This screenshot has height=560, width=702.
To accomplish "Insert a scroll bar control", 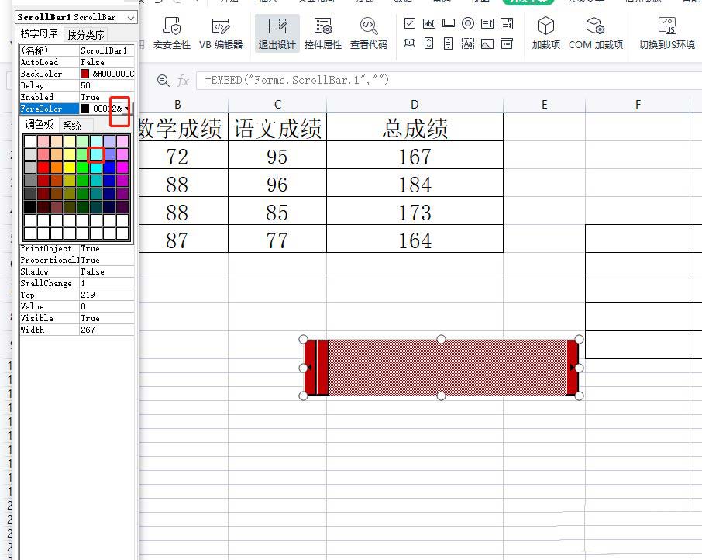I will [448, 43].
